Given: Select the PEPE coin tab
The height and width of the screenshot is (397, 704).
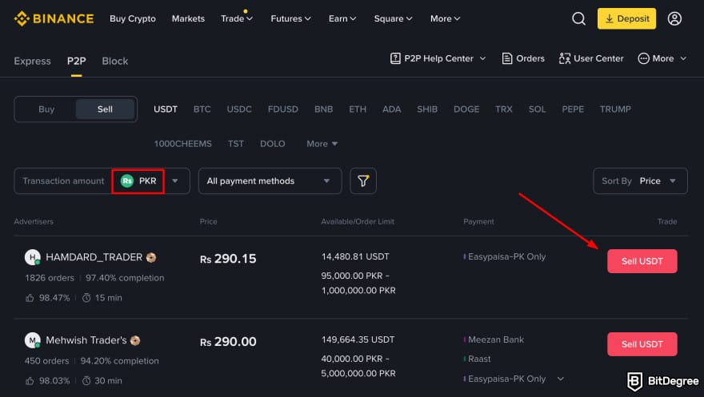Looking at the screenshot, I should point(573,109).
